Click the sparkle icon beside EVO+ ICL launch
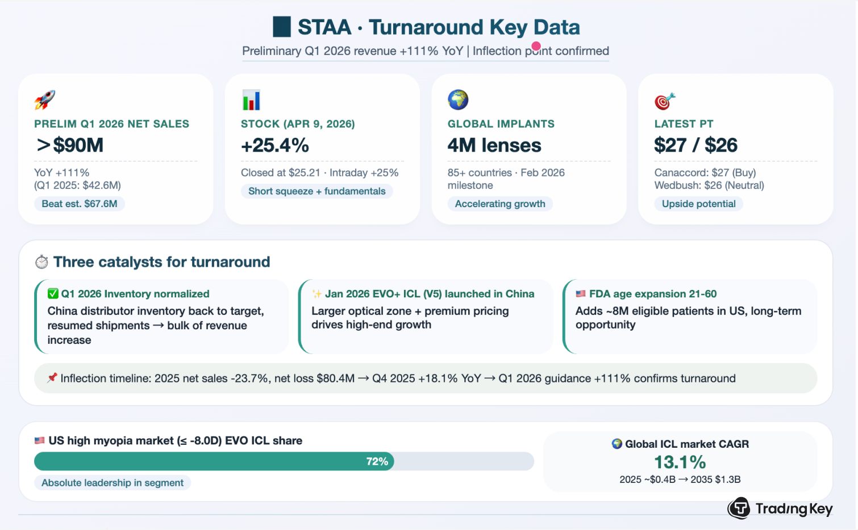 (x=316, y=294)
